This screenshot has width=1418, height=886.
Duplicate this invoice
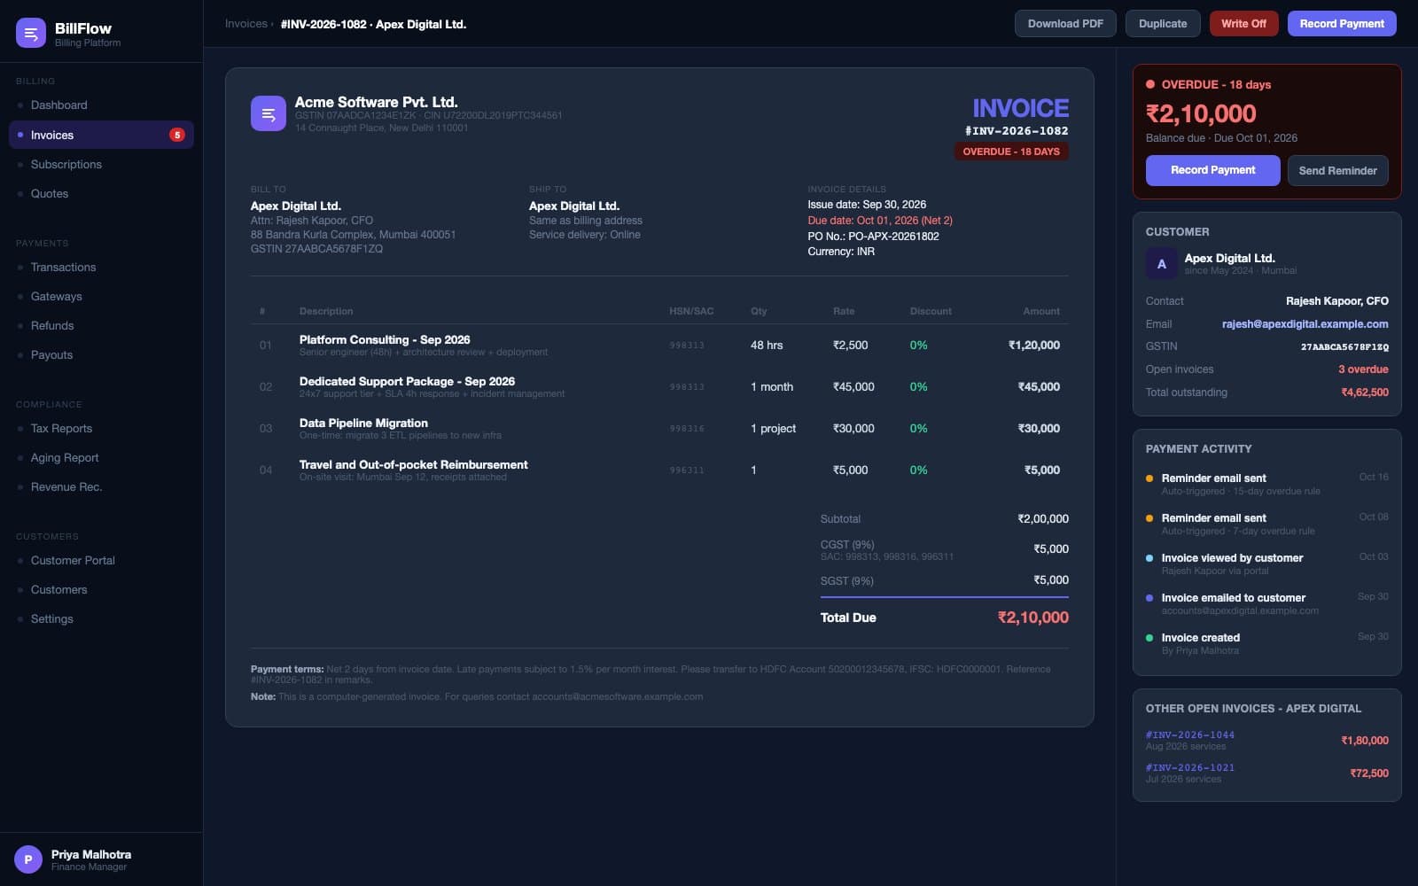pyautogui.click(x=1163, y=24)
